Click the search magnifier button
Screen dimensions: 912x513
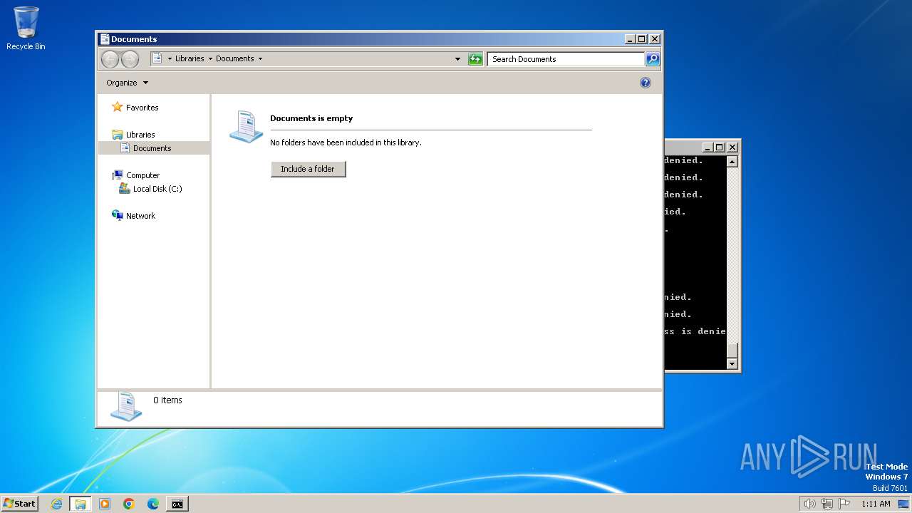653,59
